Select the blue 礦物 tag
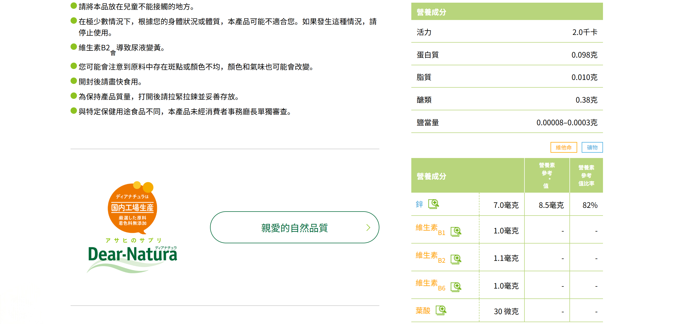This screenshot has height=324, width=673. coord(592,147)
